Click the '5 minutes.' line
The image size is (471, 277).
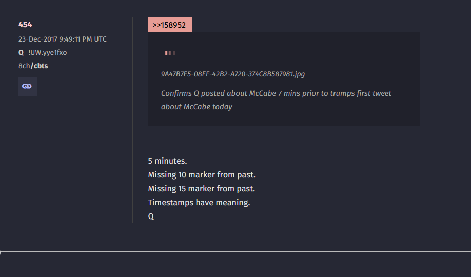point(167,161)
